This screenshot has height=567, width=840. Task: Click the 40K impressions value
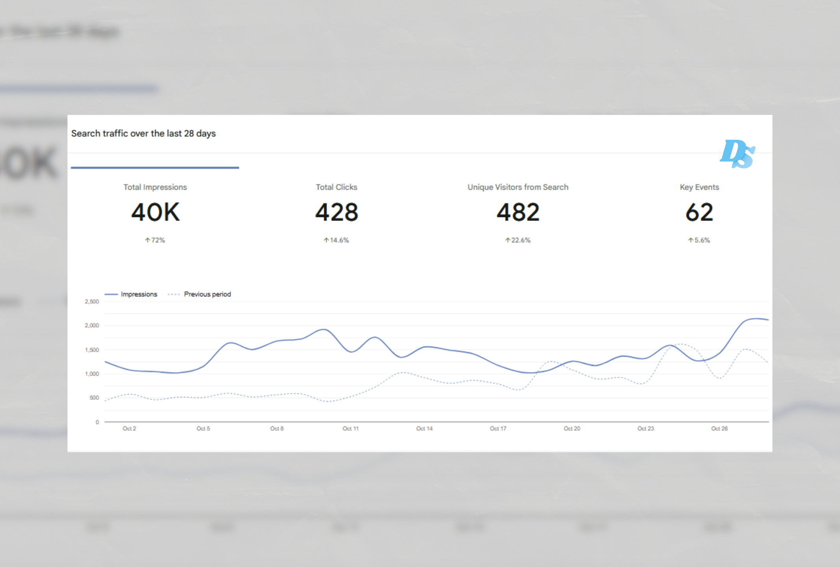click(155, 213)
